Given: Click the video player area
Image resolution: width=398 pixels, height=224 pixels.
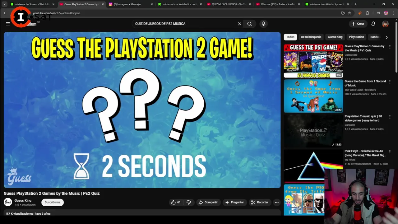Looking at the screenshot, I should coord(142,110).
